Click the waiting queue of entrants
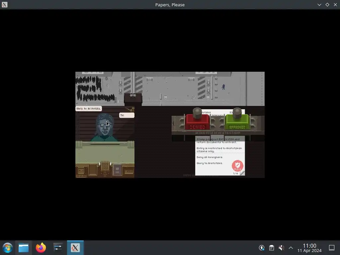The image size is (340, 255). tap(95, 89)
